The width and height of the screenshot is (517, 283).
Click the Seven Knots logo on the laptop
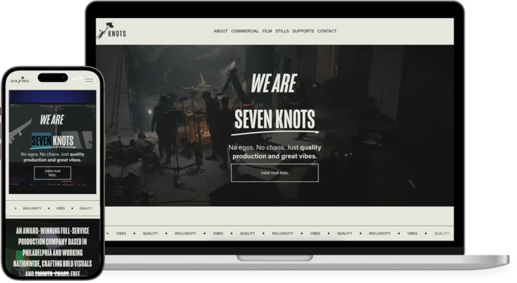[x=111, y=31]
